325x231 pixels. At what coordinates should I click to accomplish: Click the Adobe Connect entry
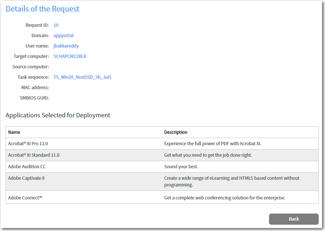(x=26, y=198)
